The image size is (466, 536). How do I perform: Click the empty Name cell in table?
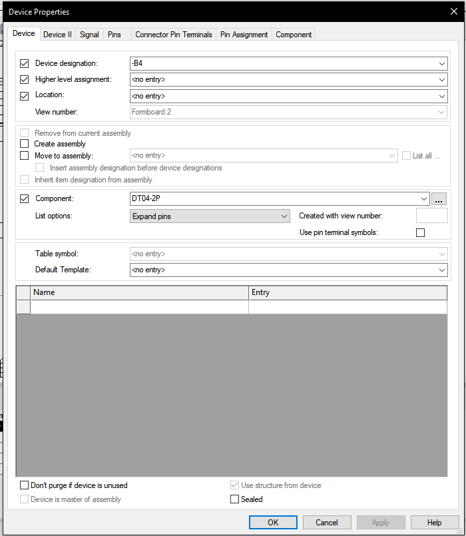point(140,307)
